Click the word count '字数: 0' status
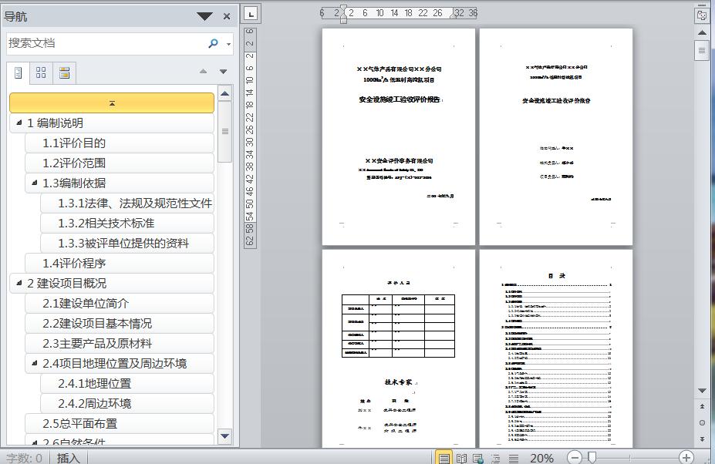The image size is (715, 464). coord(24,458)
